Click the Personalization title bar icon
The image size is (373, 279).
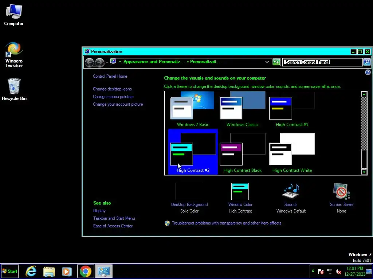pyautogui.click(x=87, y=52)
